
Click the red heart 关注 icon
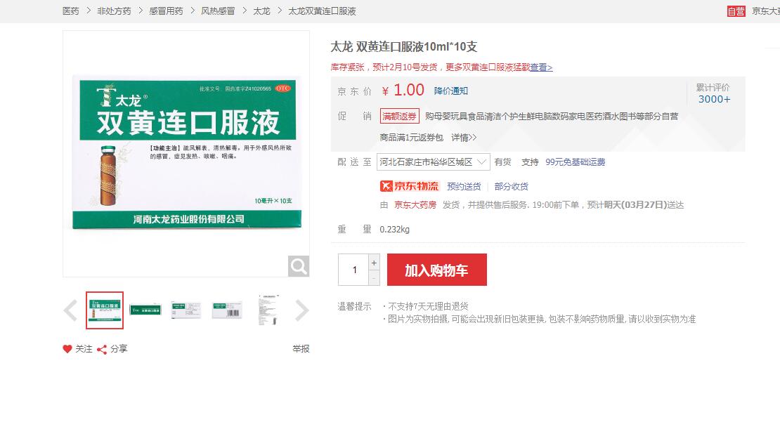67,349
